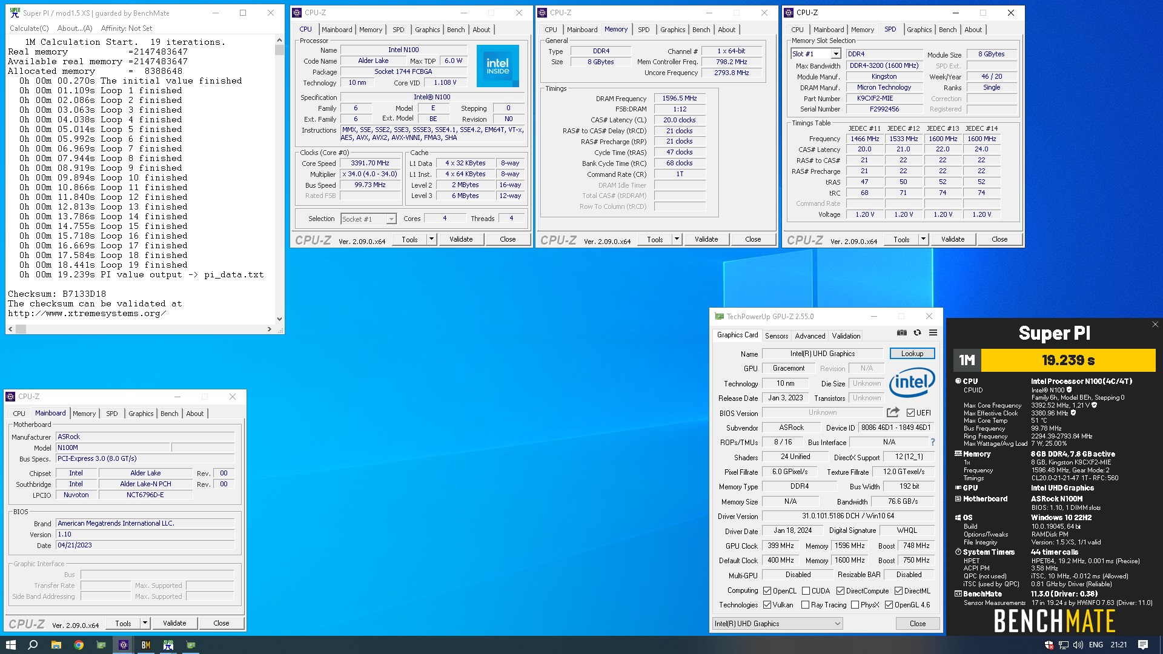Viewport: 1163px width, 654px height.
Task: Click the Super PI title bar icon
Action: coord(15,13)
